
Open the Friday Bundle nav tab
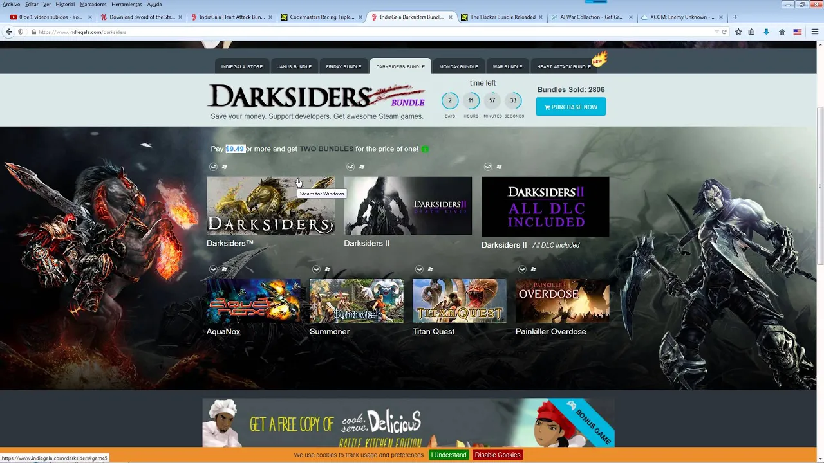344,66
